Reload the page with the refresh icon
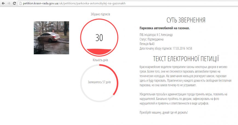 (14, 3)
